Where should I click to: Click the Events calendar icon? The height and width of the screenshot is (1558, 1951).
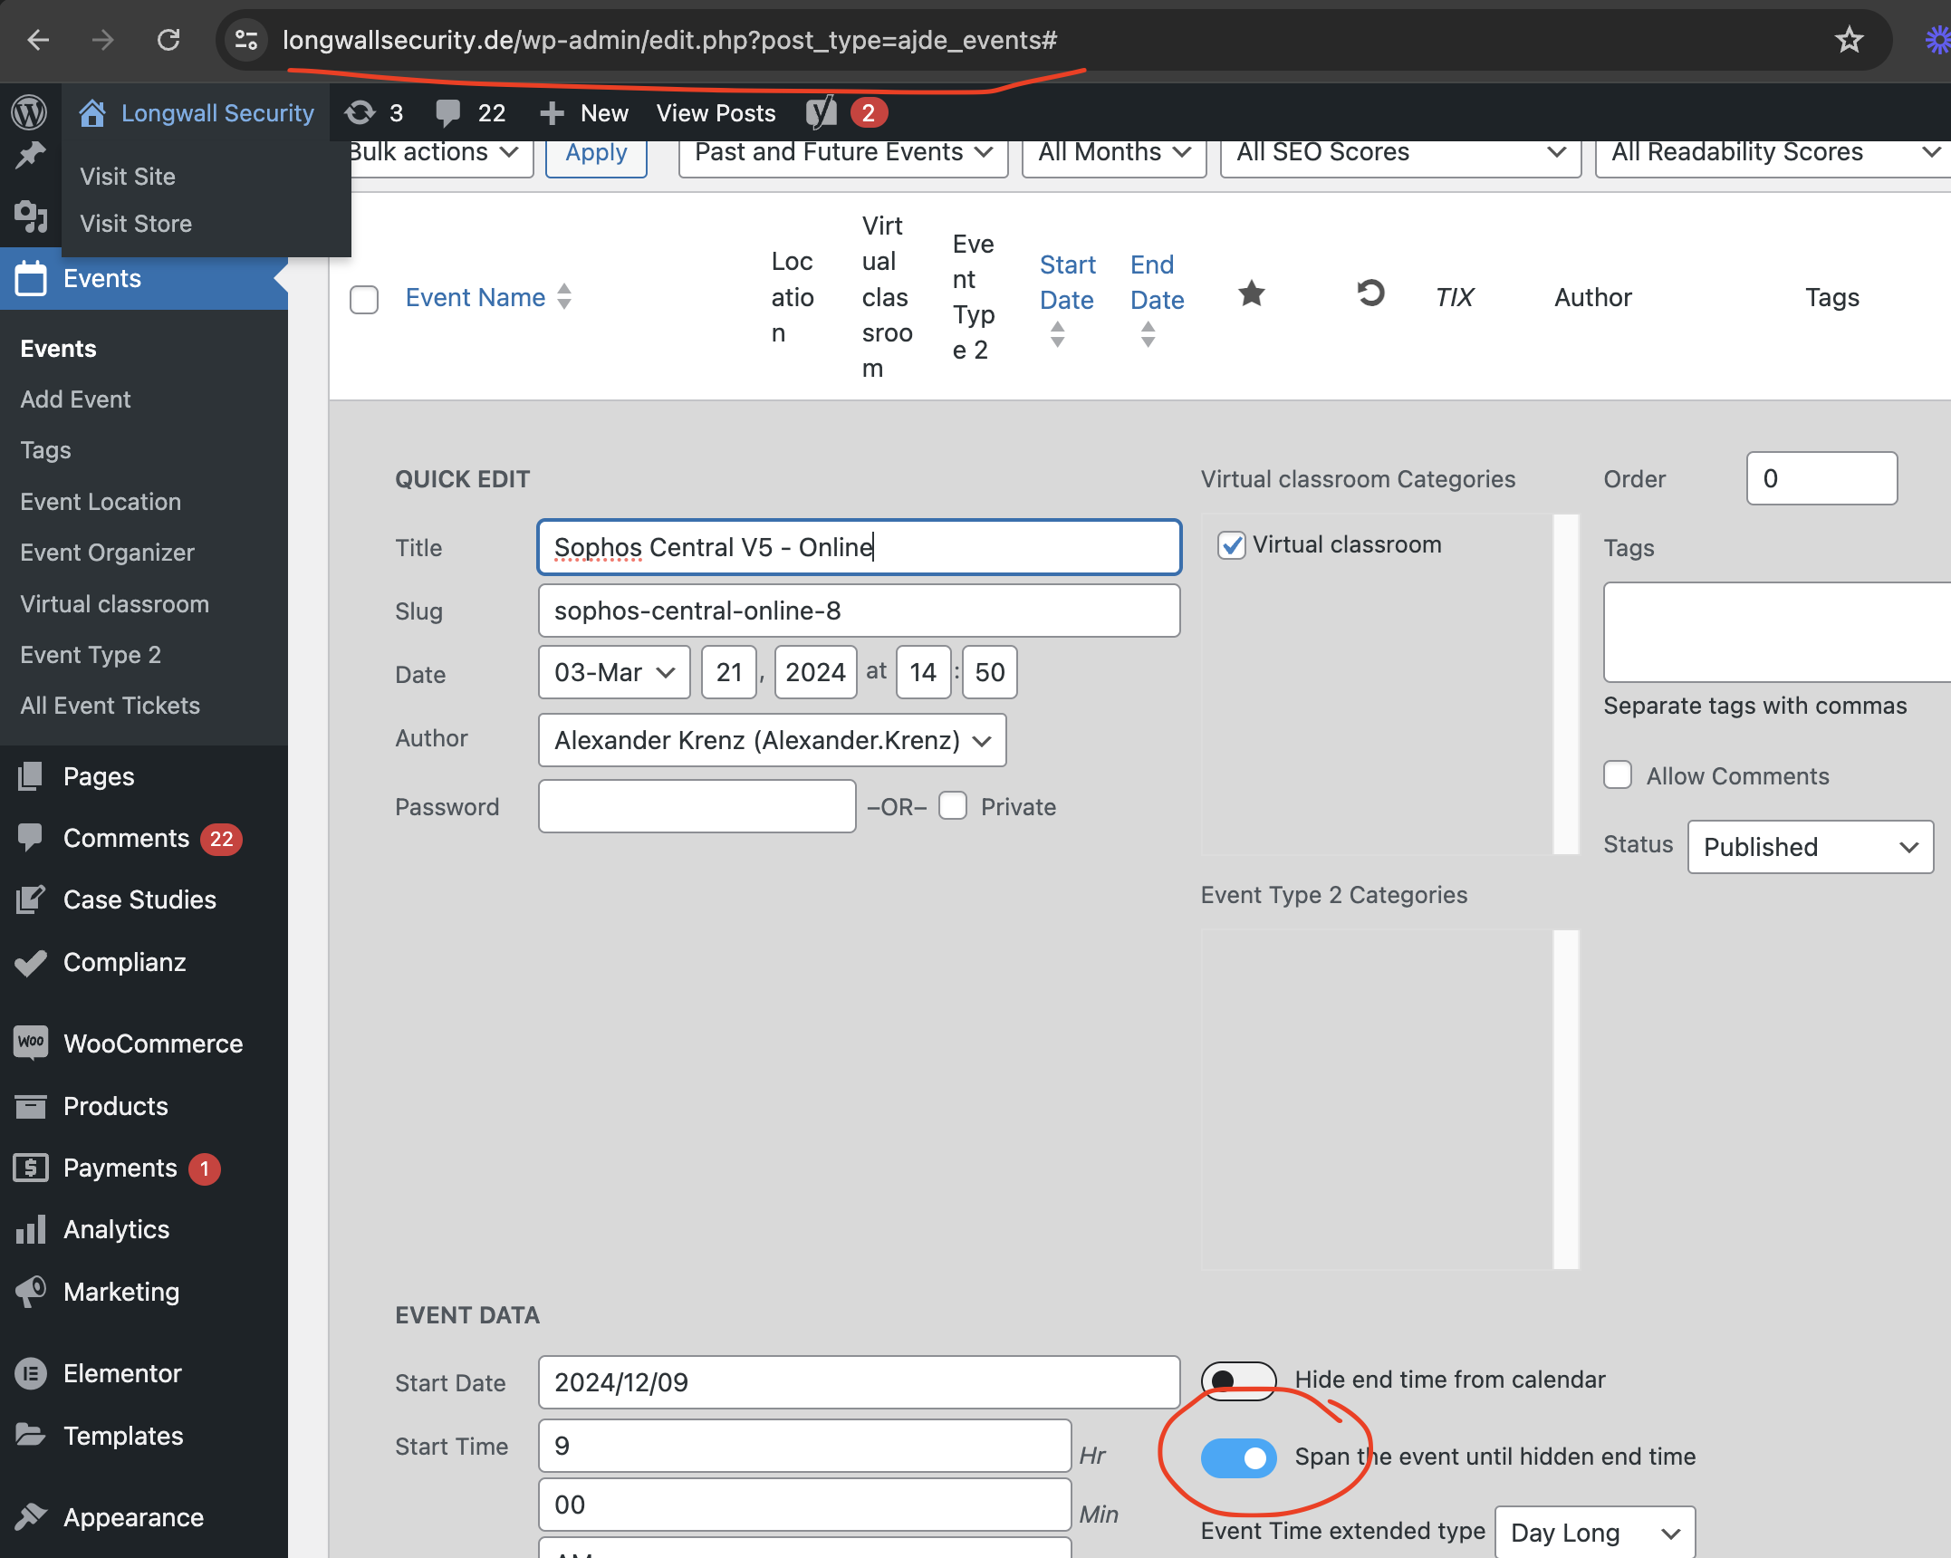tap(30, 278)
